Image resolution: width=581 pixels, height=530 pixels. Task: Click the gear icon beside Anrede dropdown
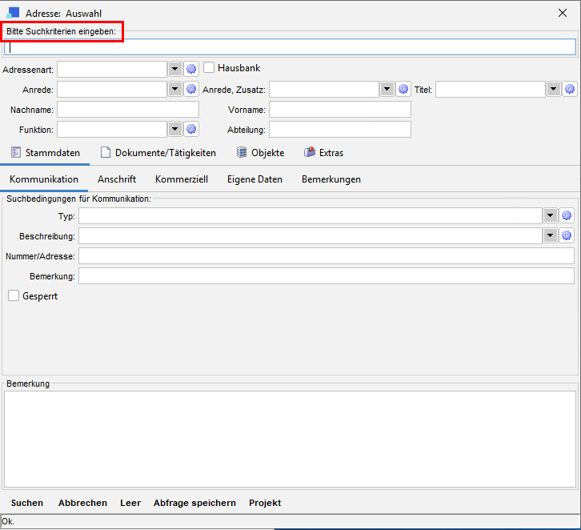(x=191, y=89)
